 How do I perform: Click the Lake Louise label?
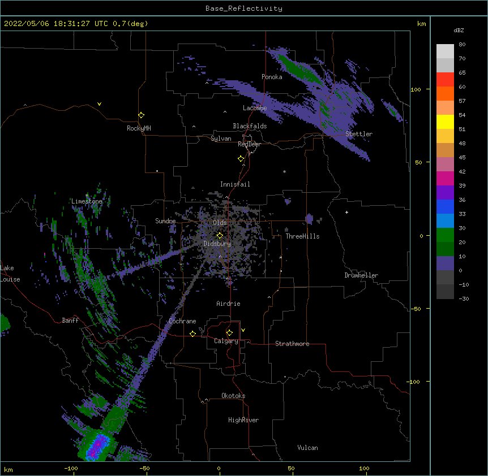coord(10,274)
